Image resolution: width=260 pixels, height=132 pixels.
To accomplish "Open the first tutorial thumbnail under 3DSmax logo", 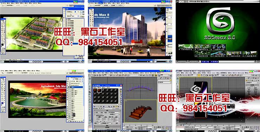I will point(186,47).
